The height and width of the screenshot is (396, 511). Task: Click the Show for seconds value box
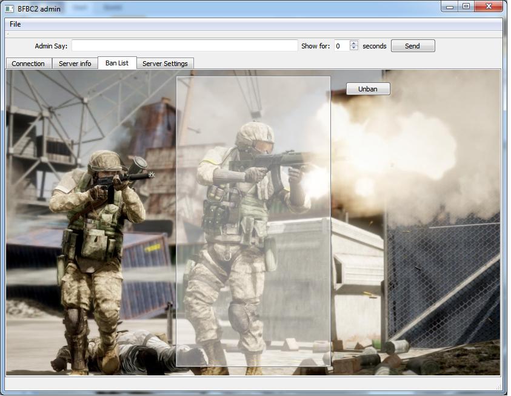342,46
